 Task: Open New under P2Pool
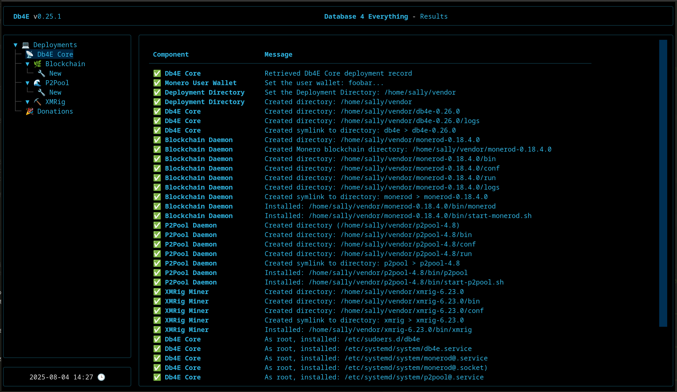(x=55, y=92)
